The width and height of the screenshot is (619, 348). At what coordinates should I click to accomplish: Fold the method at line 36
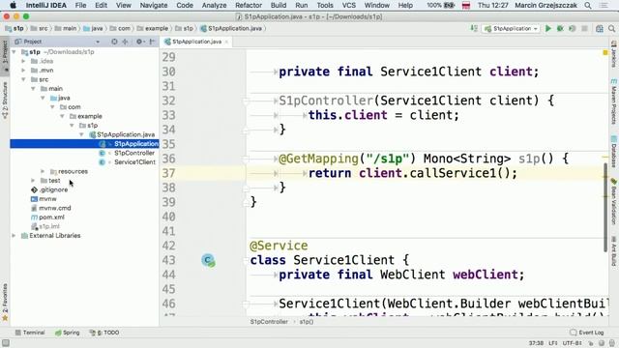point(246,159)
